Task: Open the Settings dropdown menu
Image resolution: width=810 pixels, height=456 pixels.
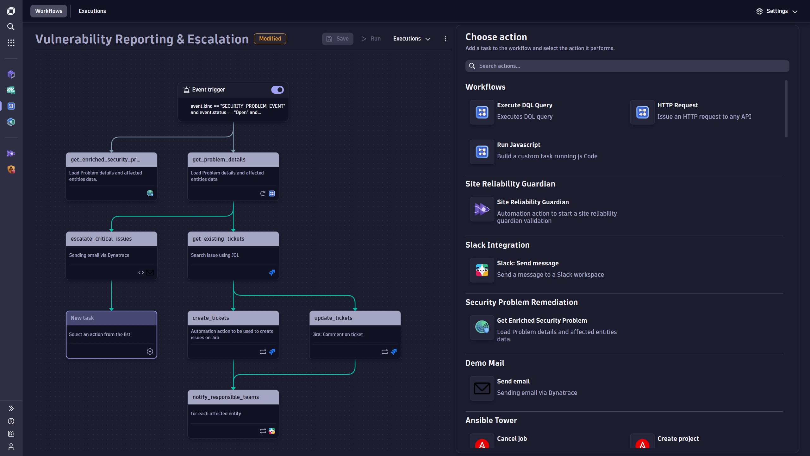Action: (x=777, y=11)
